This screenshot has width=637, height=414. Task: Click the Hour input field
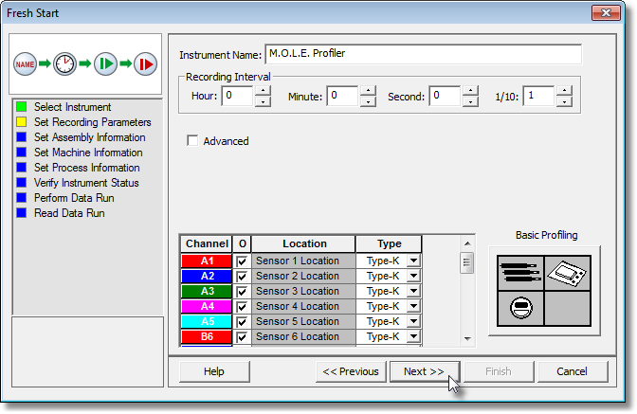238,96
